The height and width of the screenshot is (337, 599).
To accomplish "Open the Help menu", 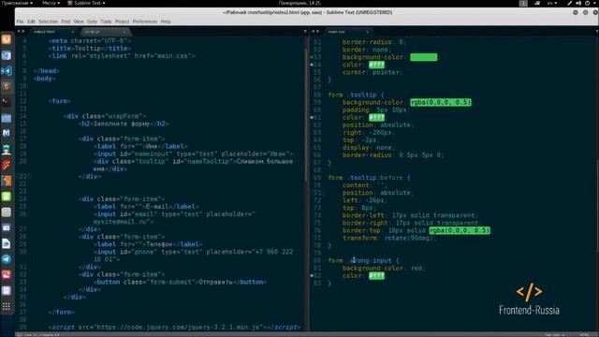I will click(x=166, y=22).
